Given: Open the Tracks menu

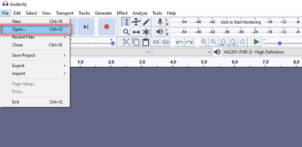Looking at the screenshot, I should click(x=84, y=13).
